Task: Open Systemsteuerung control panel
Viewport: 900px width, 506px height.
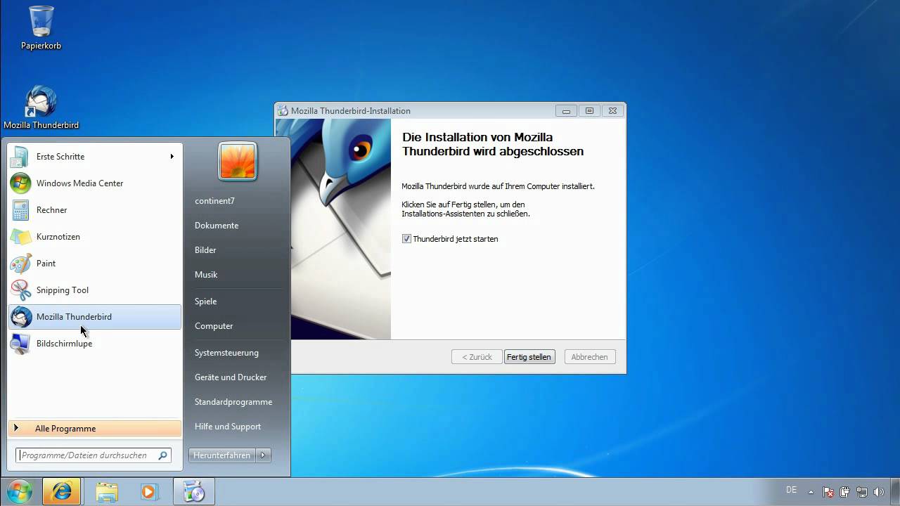Action: click(226, 353)
